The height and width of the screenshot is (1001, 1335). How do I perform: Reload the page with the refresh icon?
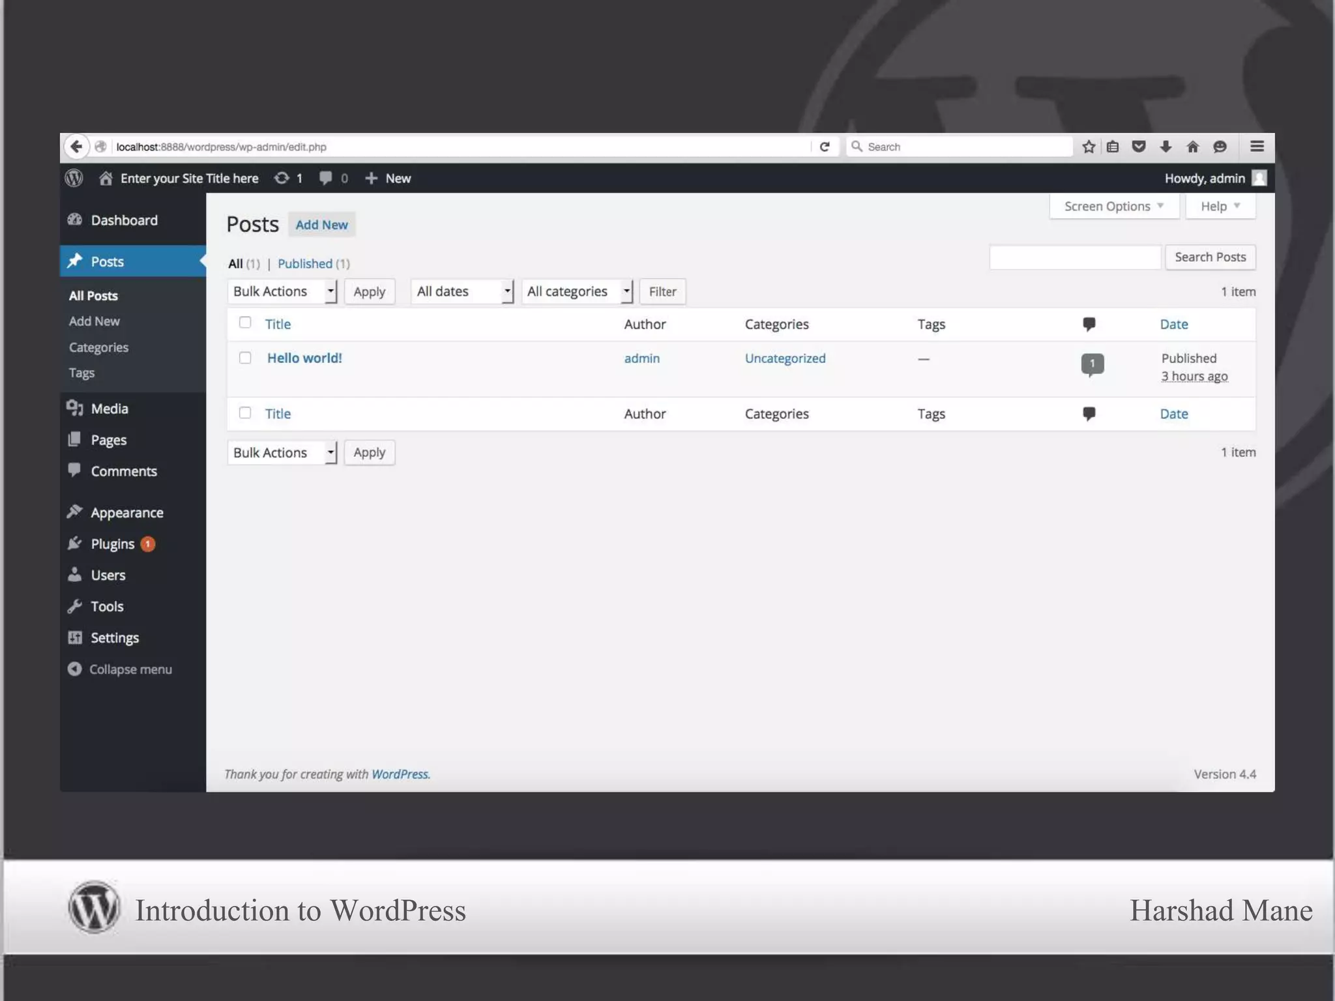click(x=825, y=147)
